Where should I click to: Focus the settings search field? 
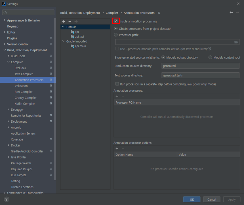(28, 12)
